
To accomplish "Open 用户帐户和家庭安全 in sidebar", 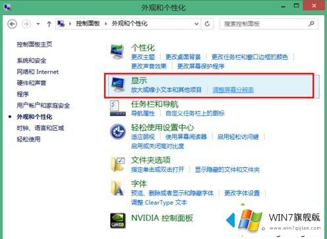I will tap(44, 105).
